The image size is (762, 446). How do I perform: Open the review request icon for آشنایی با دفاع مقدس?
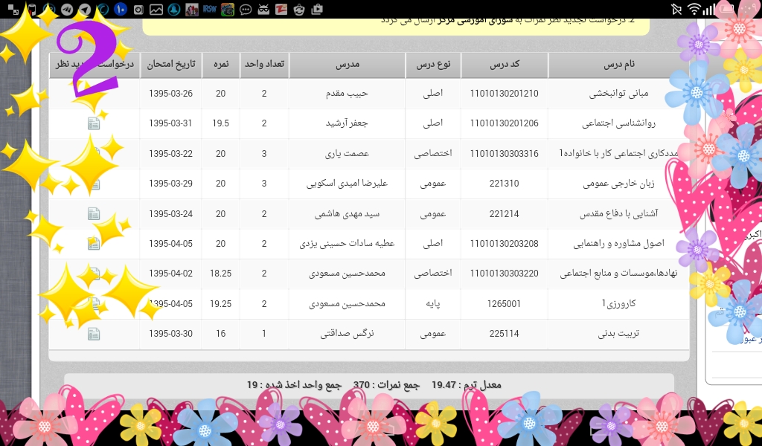pos(94,213)
